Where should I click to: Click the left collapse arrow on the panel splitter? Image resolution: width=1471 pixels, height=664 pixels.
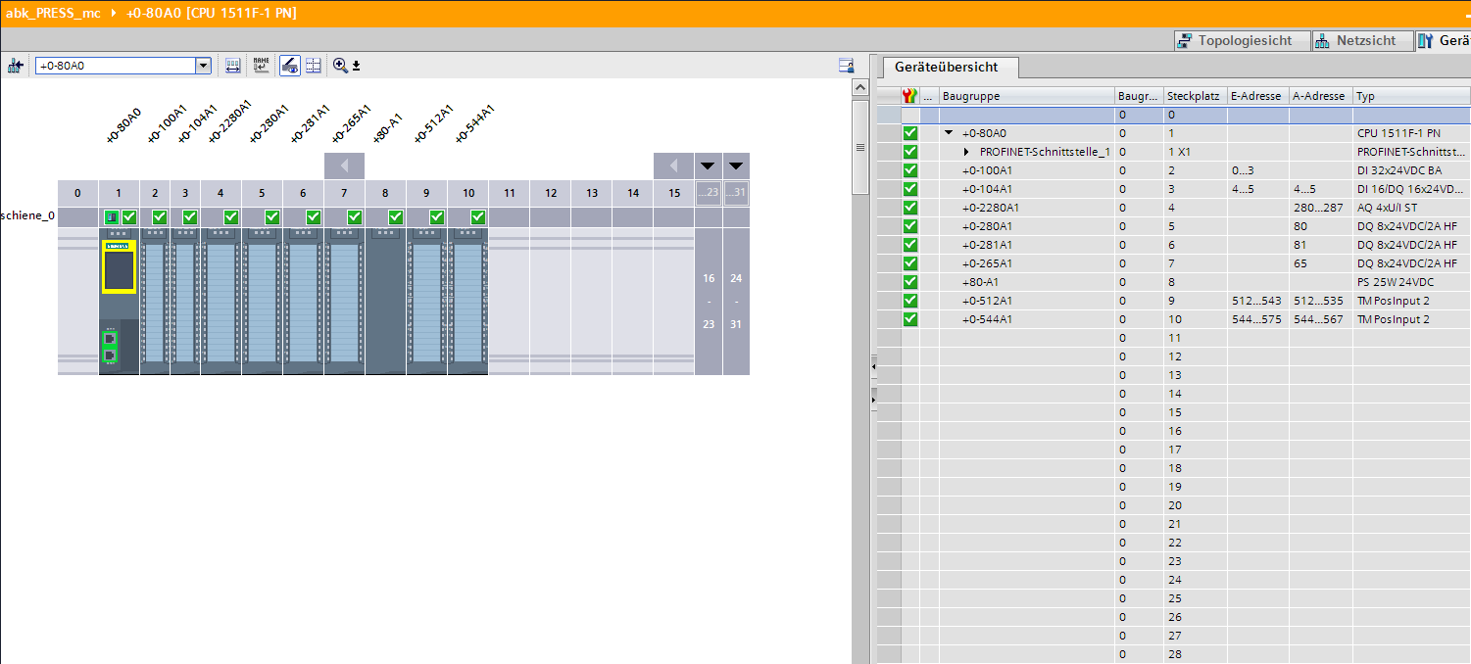[x=873, y=366]
